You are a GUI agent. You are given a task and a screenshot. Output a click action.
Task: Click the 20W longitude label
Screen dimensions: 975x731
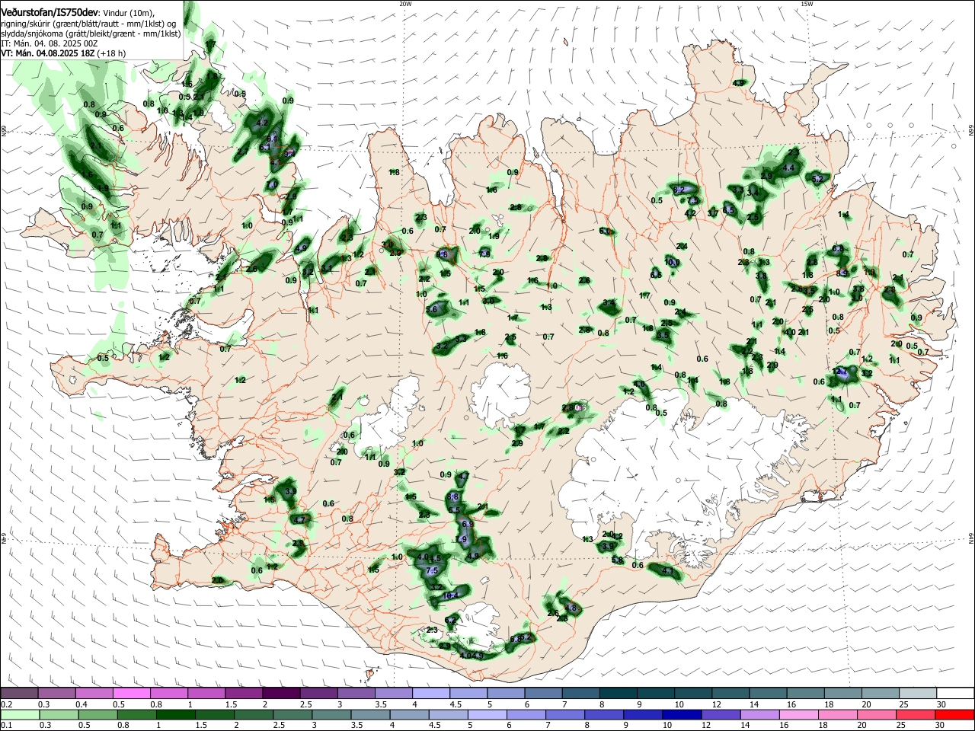(405, 4)
